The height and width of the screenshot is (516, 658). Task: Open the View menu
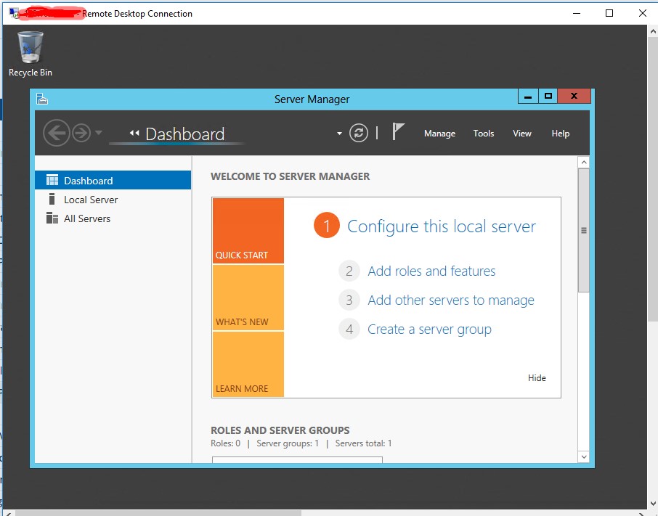click(521, 134)
